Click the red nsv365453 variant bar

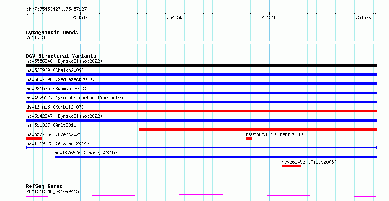(x=291, y=166)
